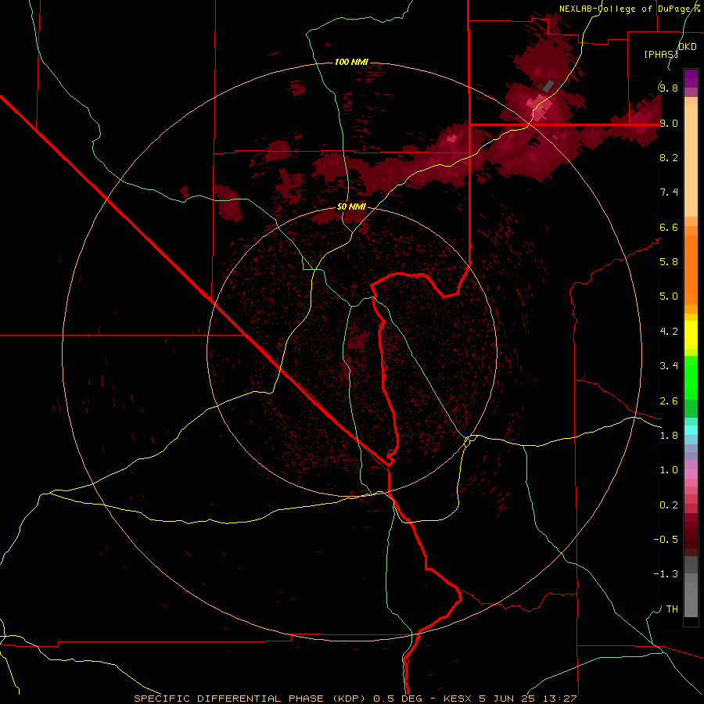Click the 4.2 color scale value
This screenshot has width=704, height=704.
(669, 332)
